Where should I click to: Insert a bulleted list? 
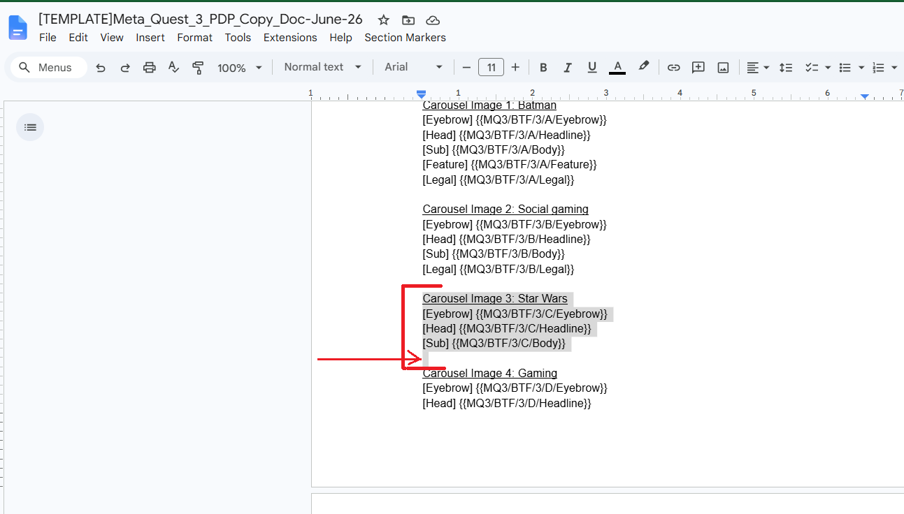pos(845,68)
